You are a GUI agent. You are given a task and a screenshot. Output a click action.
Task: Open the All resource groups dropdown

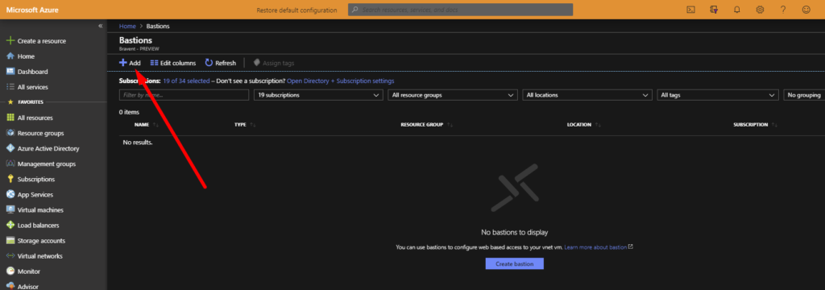453,95
